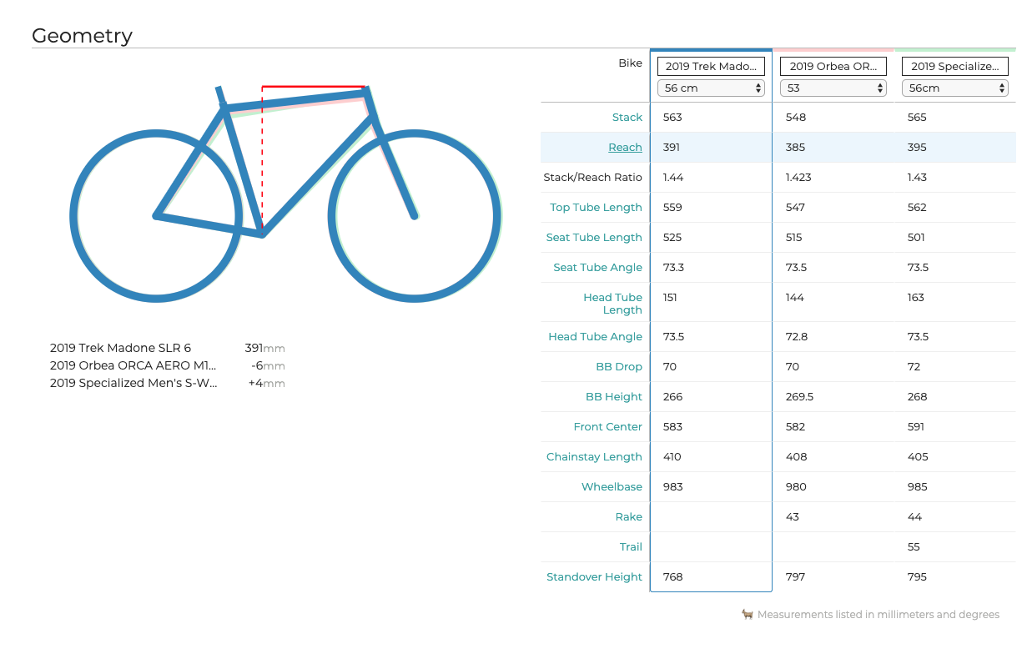Change Trek frame size from 56 cm
Screen dimensions: 1027x659
710,87
